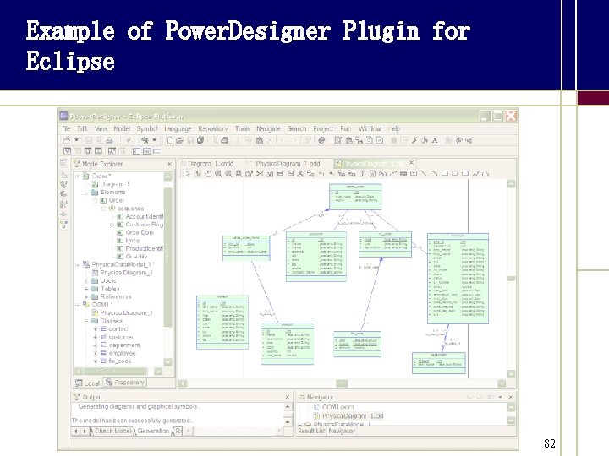Expand the employee class node
The image size is (609, 456).
95,353
